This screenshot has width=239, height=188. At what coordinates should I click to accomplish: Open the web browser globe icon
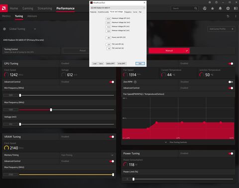pos(205,8)
